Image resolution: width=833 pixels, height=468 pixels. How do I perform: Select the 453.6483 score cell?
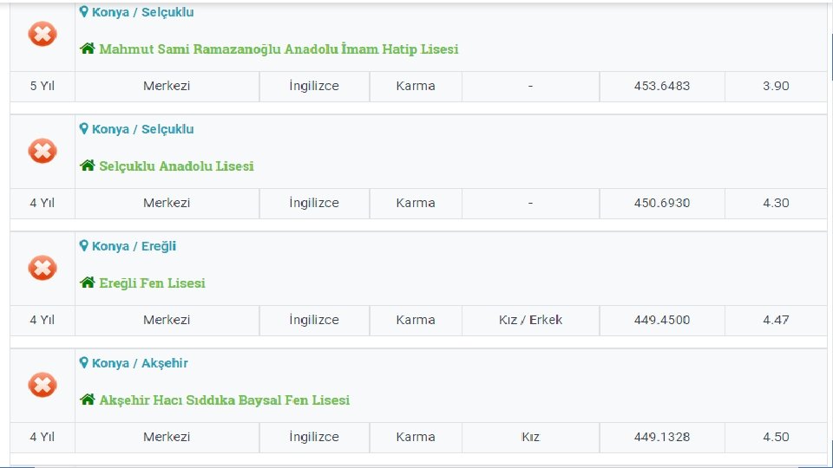[662, 86]
